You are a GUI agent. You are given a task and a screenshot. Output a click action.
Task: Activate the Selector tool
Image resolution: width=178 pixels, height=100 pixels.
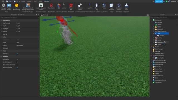point(64,6)
